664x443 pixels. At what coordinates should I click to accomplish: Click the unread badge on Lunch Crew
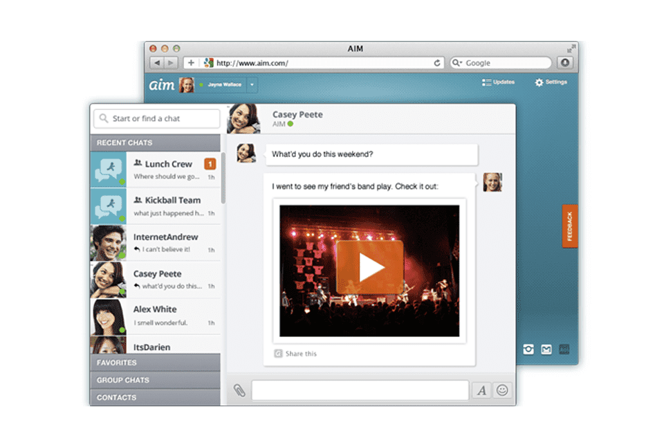pos(210,163)
